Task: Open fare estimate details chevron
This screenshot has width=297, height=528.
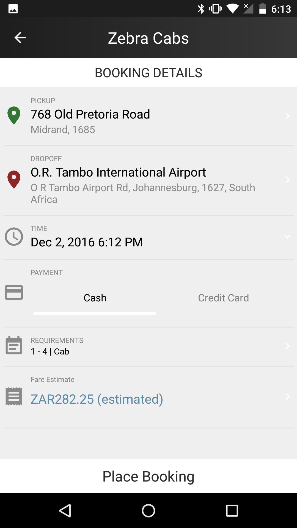Action: tap(287, 397)
